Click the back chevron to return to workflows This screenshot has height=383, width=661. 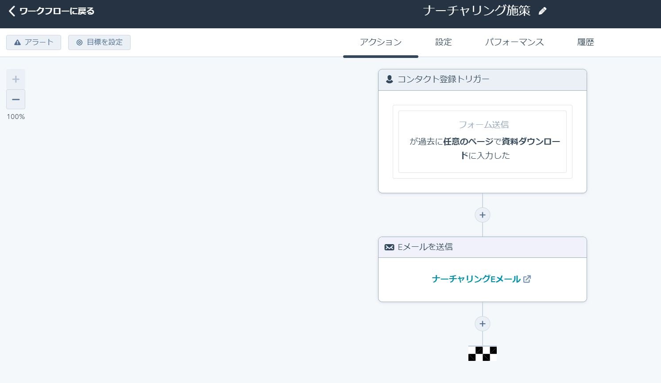[12, 11]
